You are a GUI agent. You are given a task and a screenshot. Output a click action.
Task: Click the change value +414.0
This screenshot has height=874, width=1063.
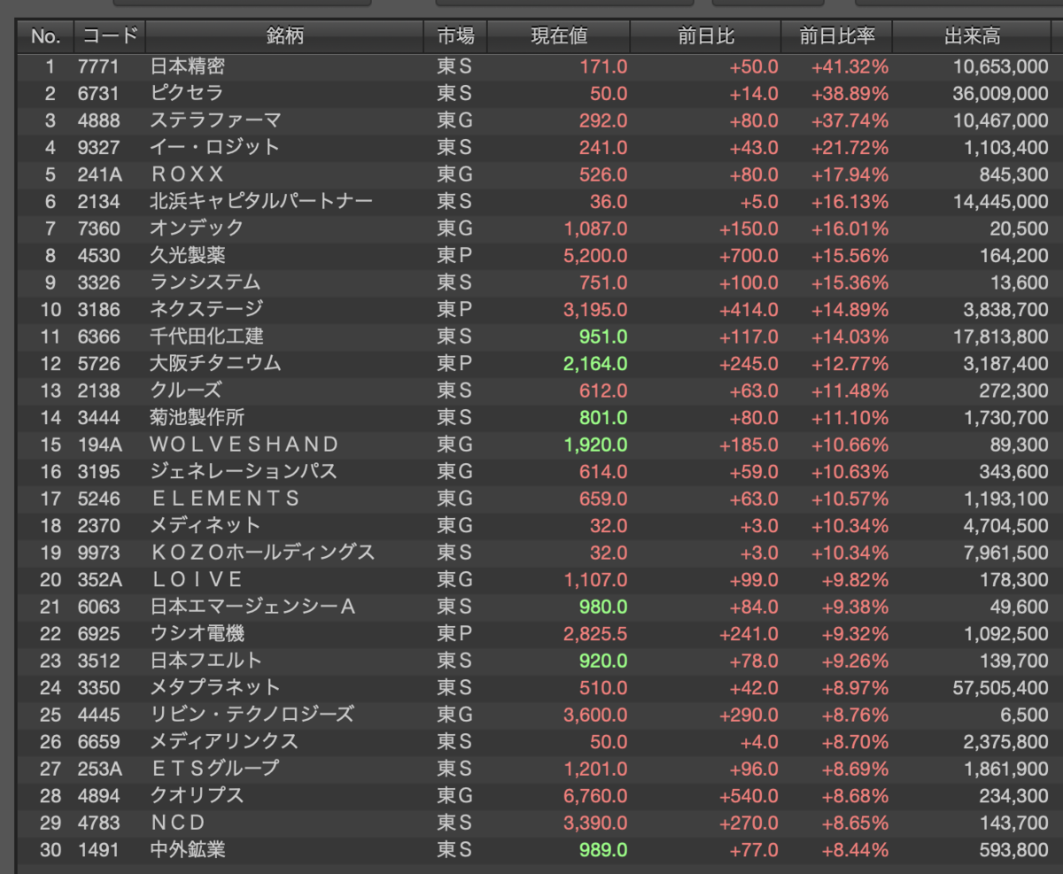click(749, 309)
